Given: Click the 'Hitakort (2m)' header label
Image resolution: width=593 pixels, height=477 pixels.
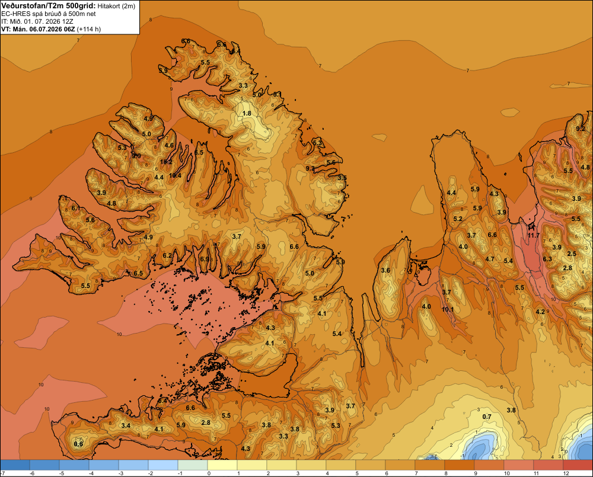Looking at the screenshot, I should coord(116,6).
